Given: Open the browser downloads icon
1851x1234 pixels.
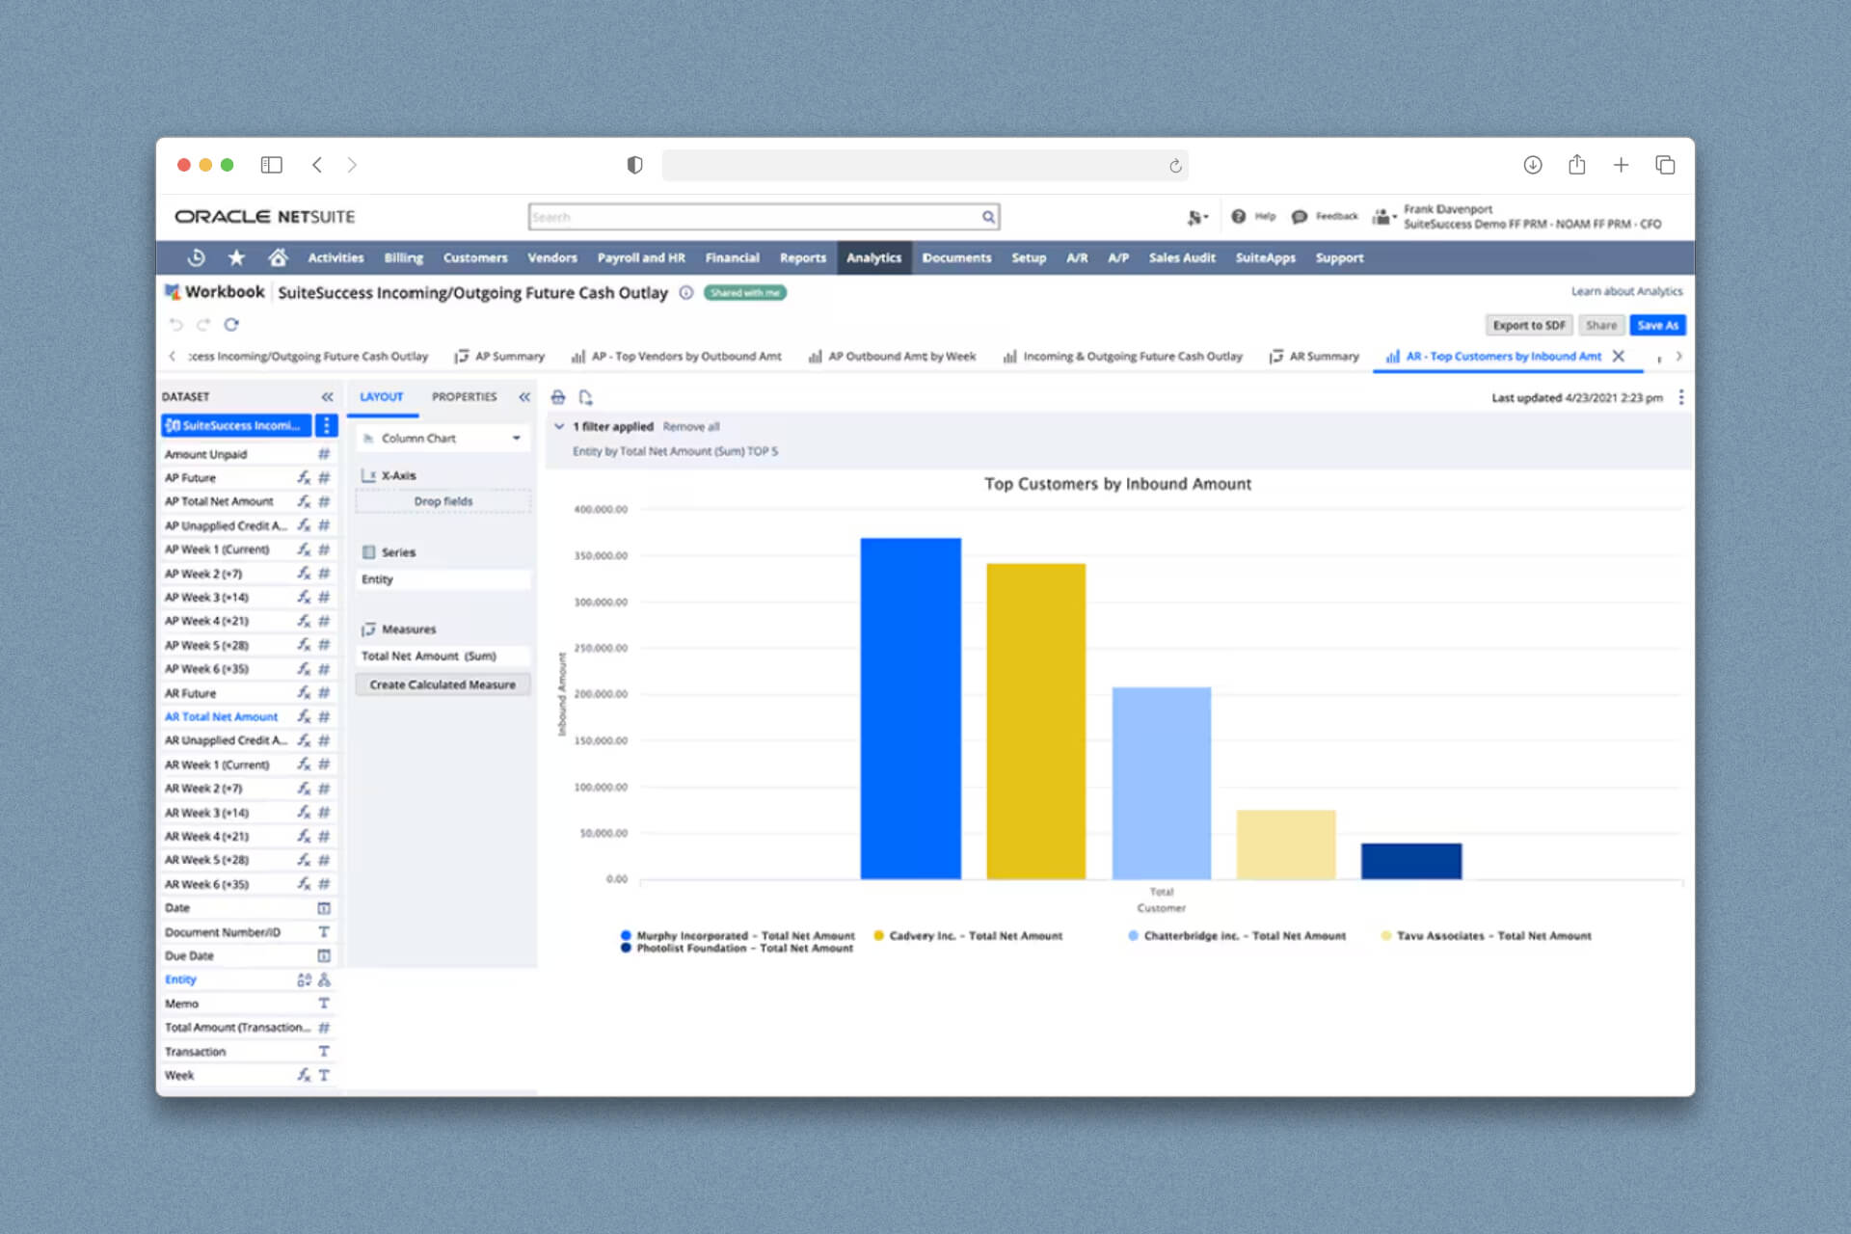Looking at the screenshot, I should [1533, 165].
